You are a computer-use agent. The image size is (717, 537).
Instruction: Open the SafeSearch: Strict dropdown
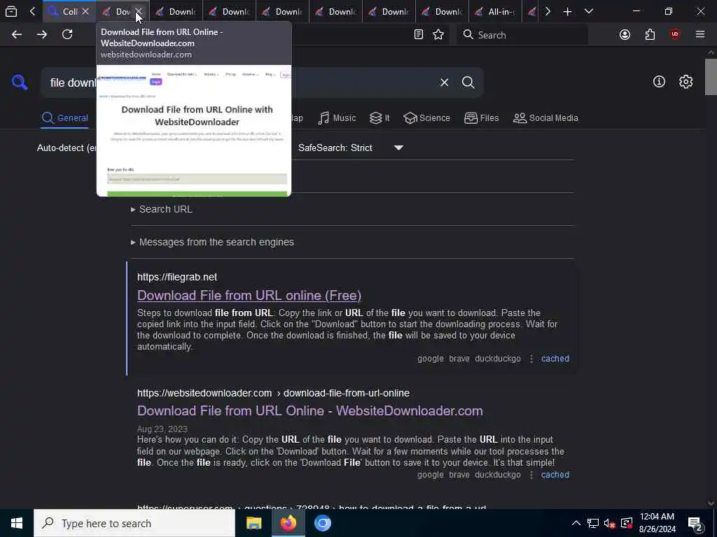coord(351,148)
